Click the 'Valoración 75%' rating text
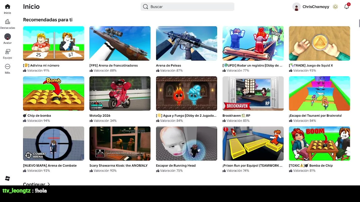360x202 pixels. point(172,171)
